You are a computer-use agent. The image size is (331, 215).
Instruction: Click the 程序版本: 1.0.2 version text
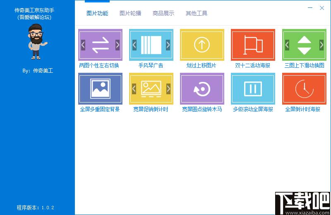click(35, 208)
